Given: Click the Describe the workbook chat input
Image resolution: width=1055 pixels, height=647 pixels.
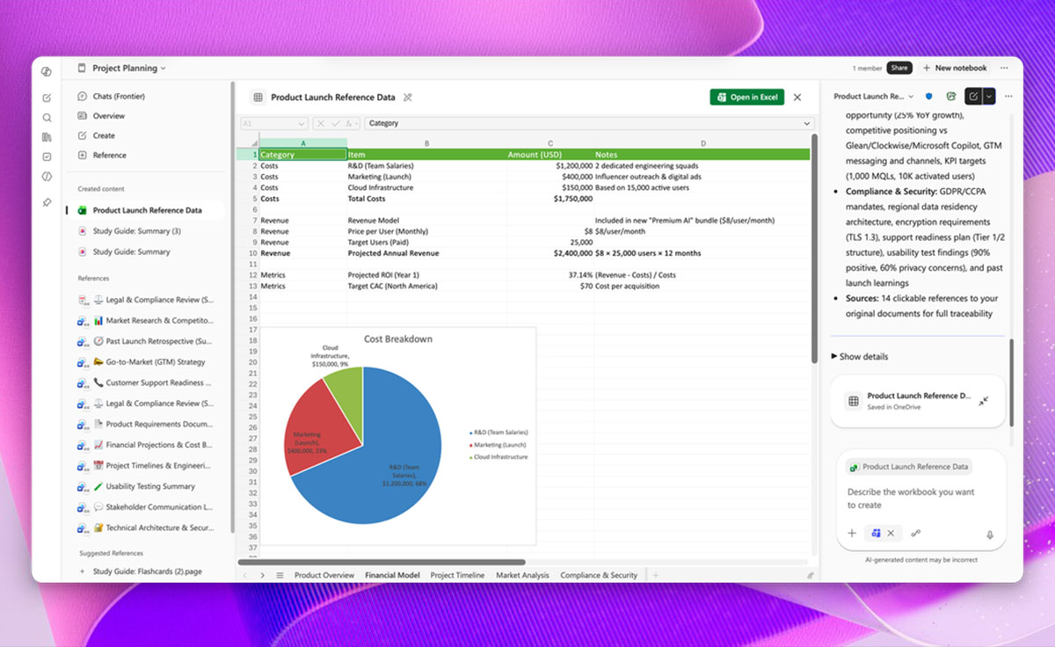Looking at the screenshot, I should tap(911, 498).
